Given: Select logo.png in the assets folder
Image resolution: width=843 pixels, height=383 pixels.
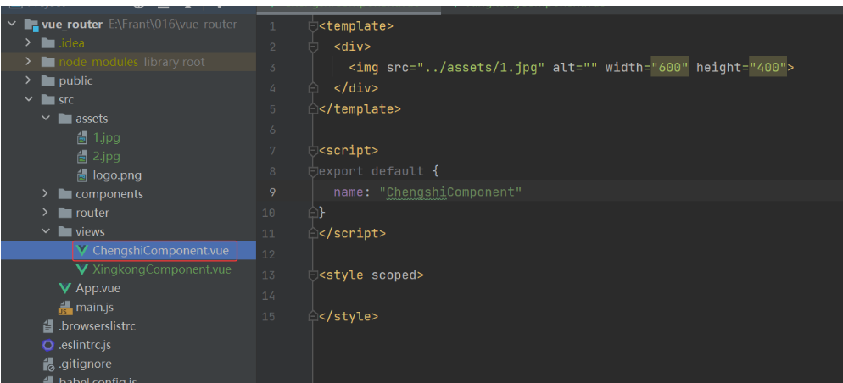Looking at the screenshot, I should [x=117, y=175].
